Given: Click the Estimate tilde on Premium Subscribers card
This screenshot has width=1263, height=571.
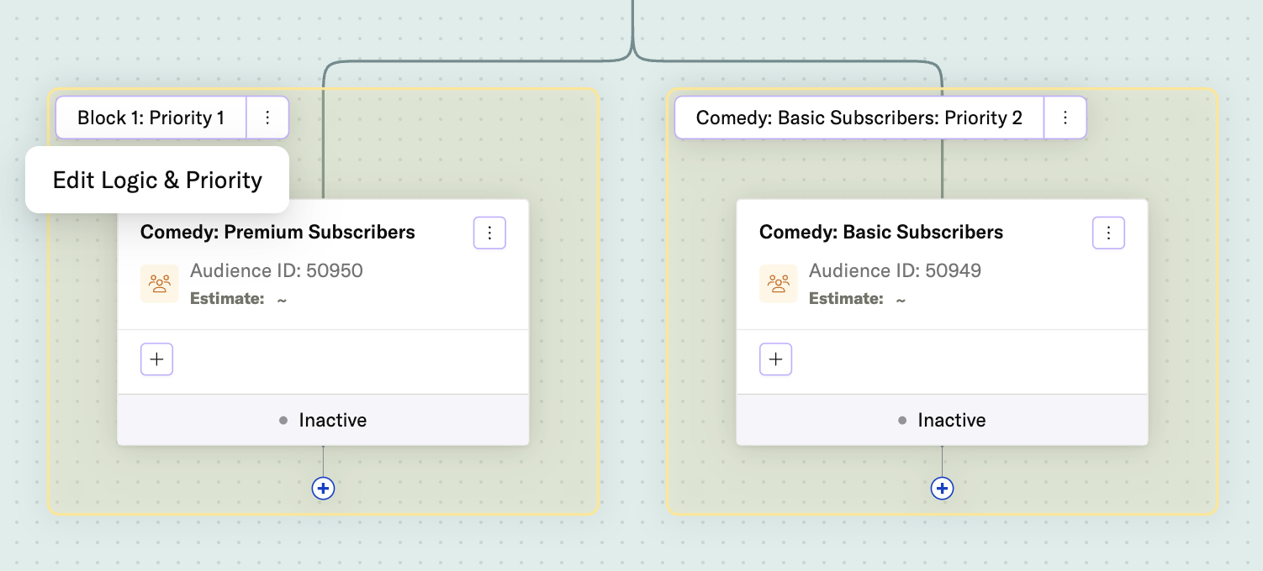Looking at the screenshot, I should (x=281, y=298).
